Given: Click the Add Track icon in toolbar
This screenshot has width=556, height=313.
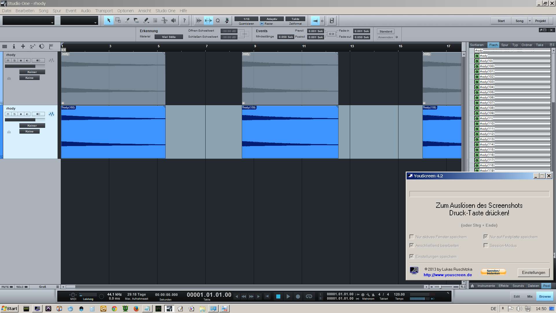Looking at the screenshot, I should [x=23, y=46].
